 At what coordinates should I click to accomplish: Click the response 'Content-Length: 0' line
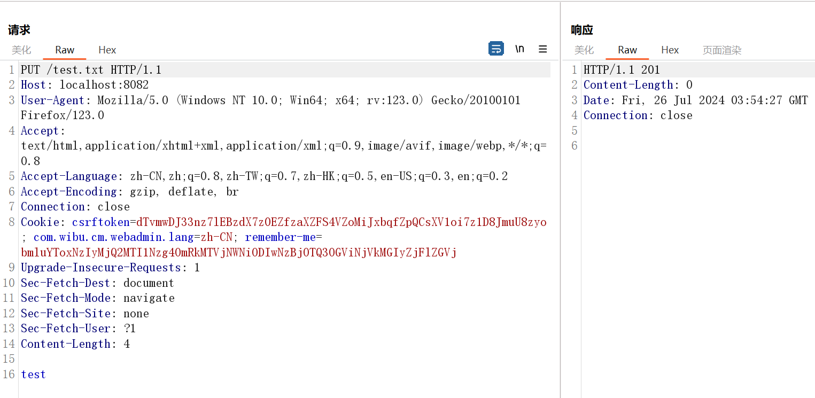(638, 84)
